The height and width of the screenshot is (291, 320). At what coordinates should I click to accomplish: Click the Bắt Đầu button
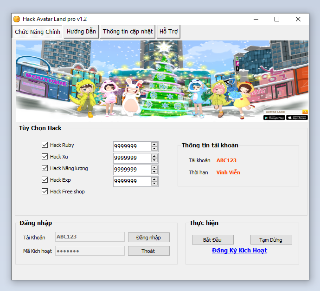212,240
